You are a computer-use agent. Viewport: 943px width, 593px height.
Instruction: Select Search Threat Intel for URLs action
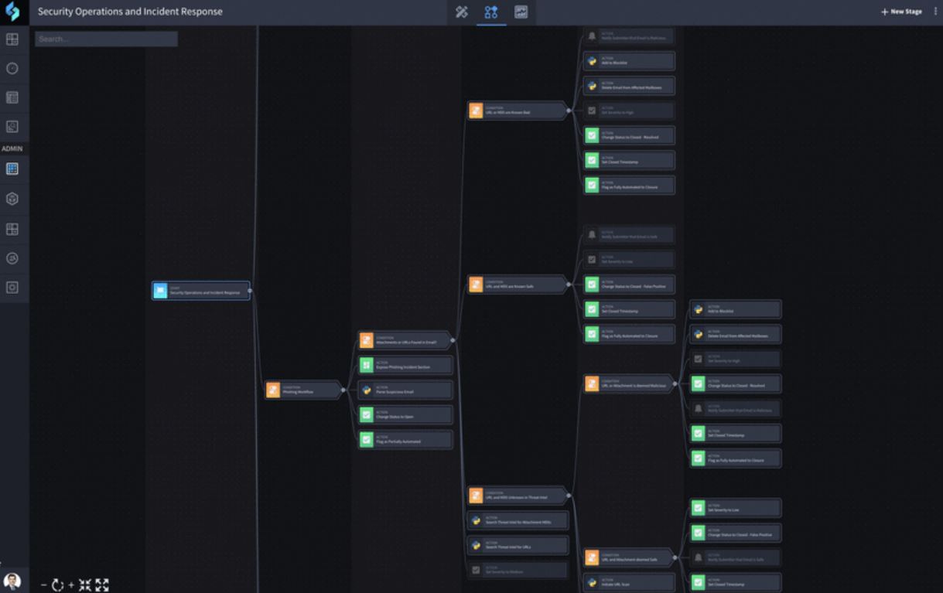click(x=518, y=545)
